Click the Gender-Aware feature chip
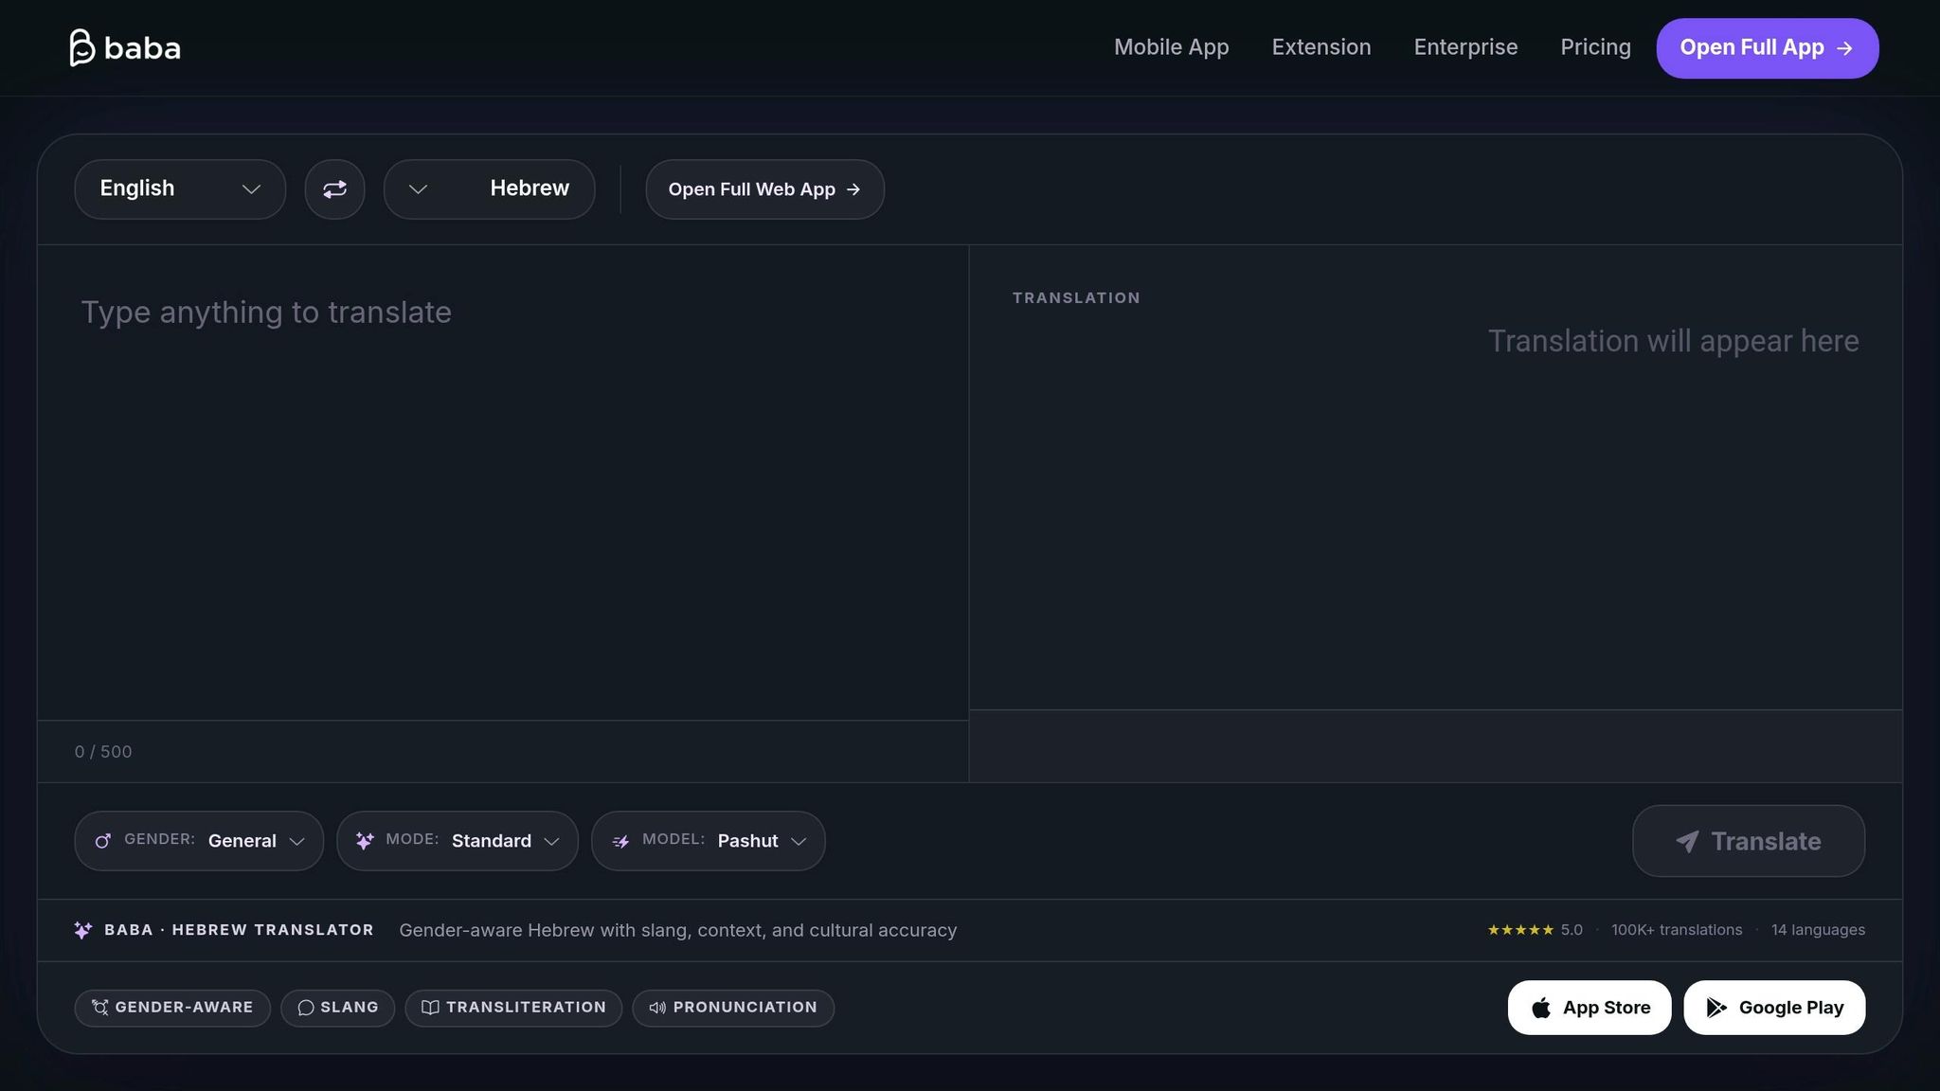Viewport: 1940px width, 1091px height. (x=172, y=1008)
